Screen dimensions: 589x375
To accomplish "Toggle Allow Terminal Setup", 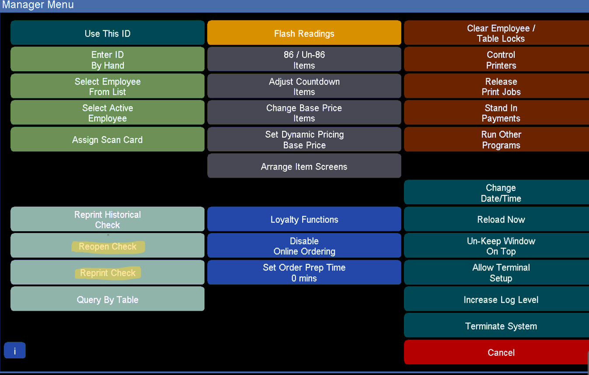I will 496,273.
